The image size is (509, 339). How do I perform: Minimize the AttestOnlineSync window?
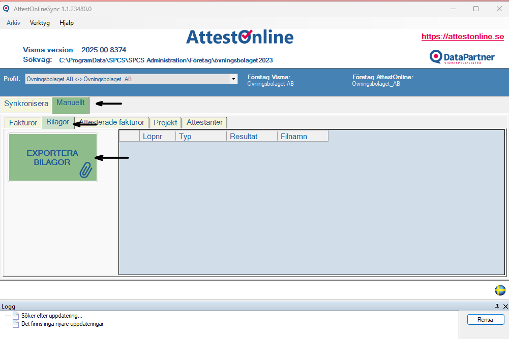(453, 9)
